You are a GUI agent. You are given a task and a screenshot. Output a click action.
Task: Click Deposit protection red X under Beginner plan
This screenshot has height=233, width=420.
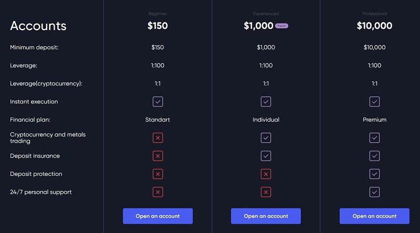click(x=158, y=174)
